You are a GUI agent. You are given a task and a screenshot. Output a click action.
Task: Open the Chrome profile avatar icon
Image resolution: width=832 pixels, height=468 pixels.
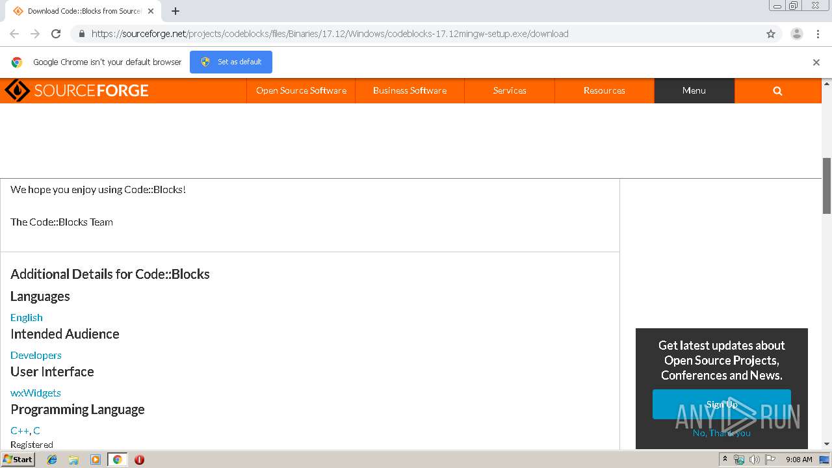[x=797, y=34]
